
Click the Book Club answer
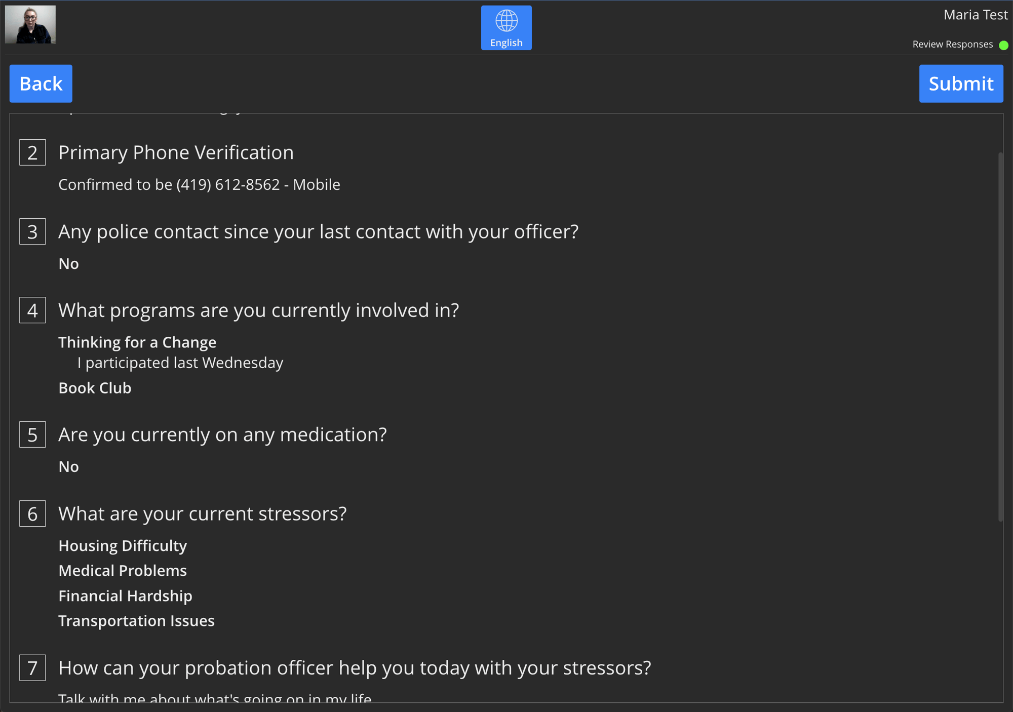coord(95,388)
